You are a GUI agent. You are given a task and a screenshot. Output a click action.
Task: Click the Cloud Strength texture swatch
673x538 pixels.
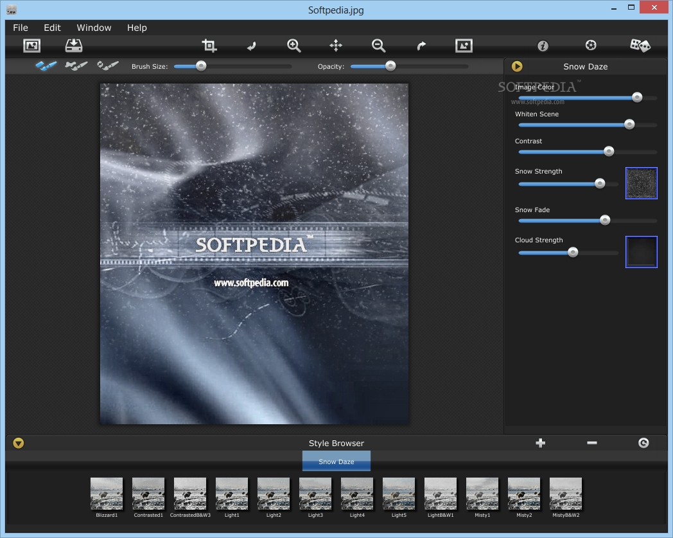(x=642, y=252)
